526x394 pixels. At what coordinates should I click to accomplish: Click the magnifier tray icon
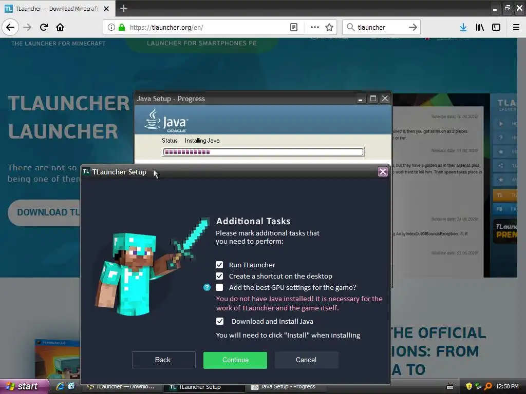tap(488, 386)
